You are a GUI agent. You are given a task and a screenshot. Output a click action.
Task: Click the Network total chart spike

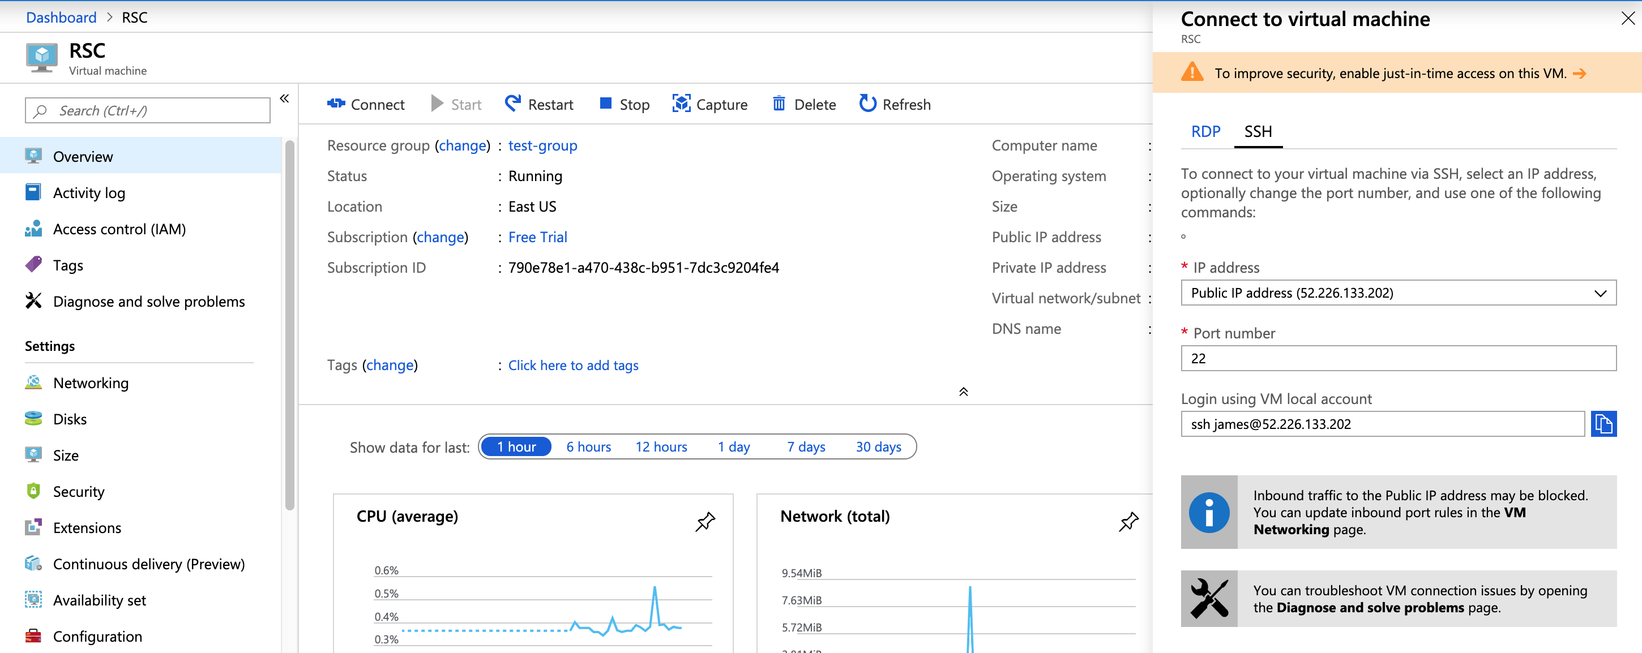pyautogui.click(x=969, y=618)
